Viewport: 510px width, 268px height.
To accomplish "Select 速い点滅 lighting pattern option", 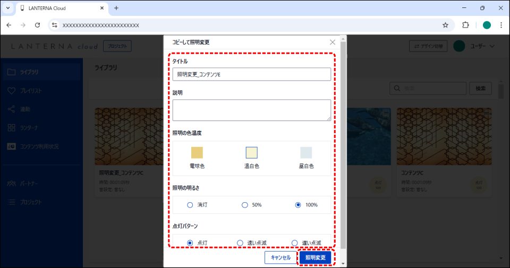I will pos(240,243).
